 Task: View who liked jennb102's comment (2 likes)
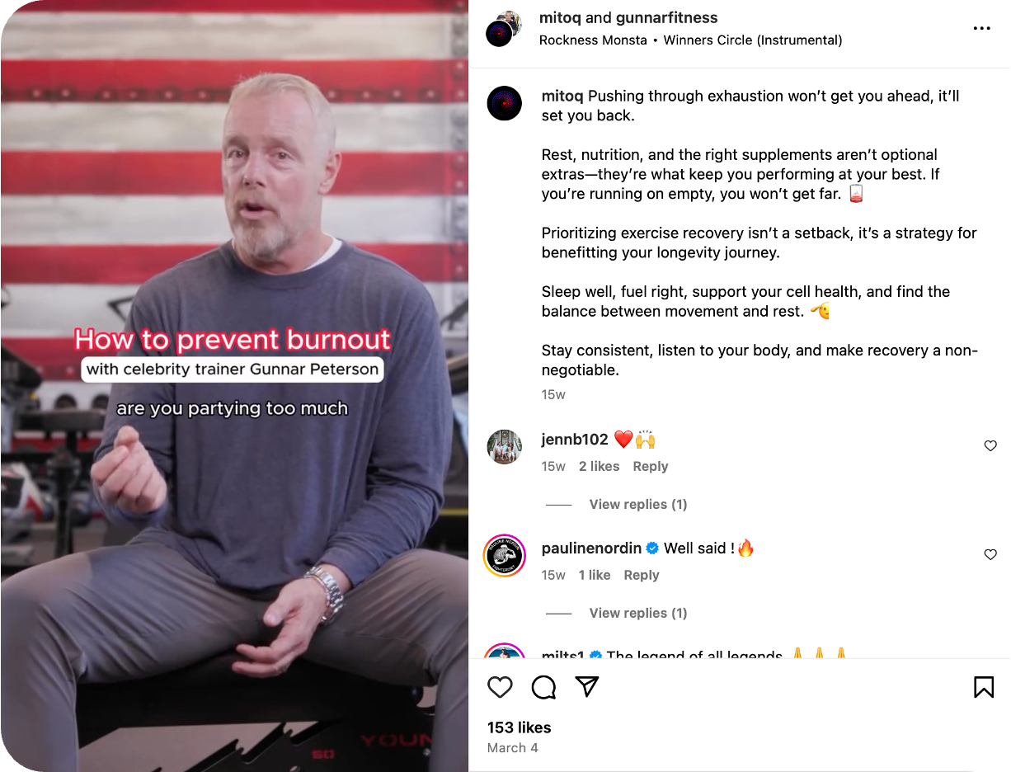(599, 466)
